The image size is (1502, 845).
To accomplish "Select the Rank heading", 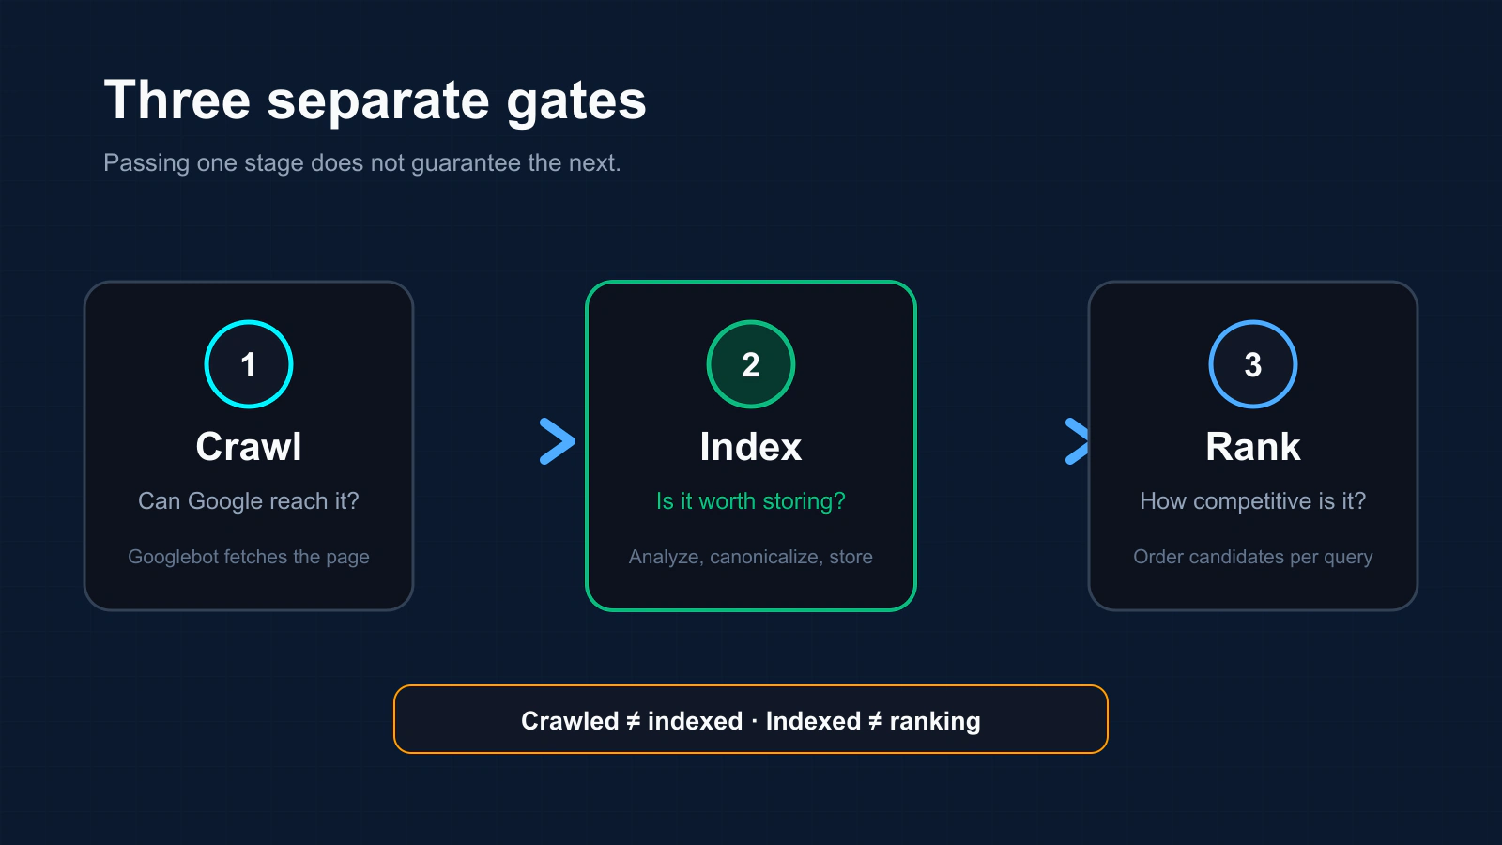I will [1253, 447].
